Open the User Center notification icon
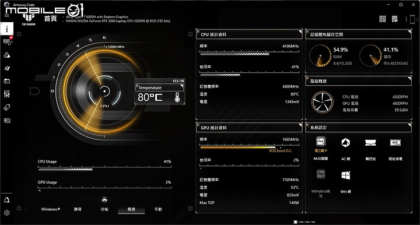Screen dimensions: 420x225 click(x=6, y=200)
